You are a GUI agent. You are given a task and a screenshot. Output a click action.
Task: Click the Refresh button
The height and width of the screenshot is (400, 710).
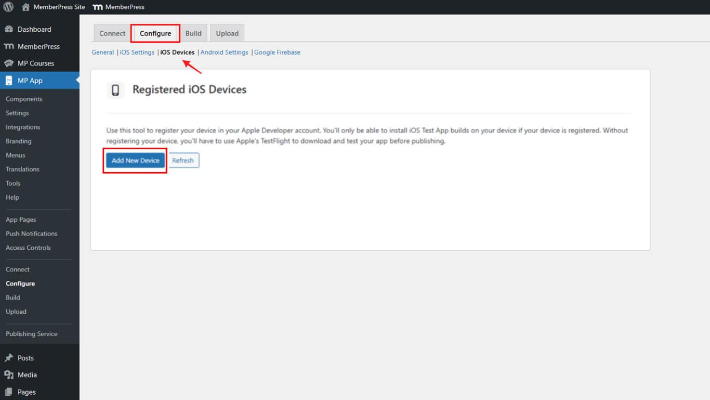(x=183, y=160)
